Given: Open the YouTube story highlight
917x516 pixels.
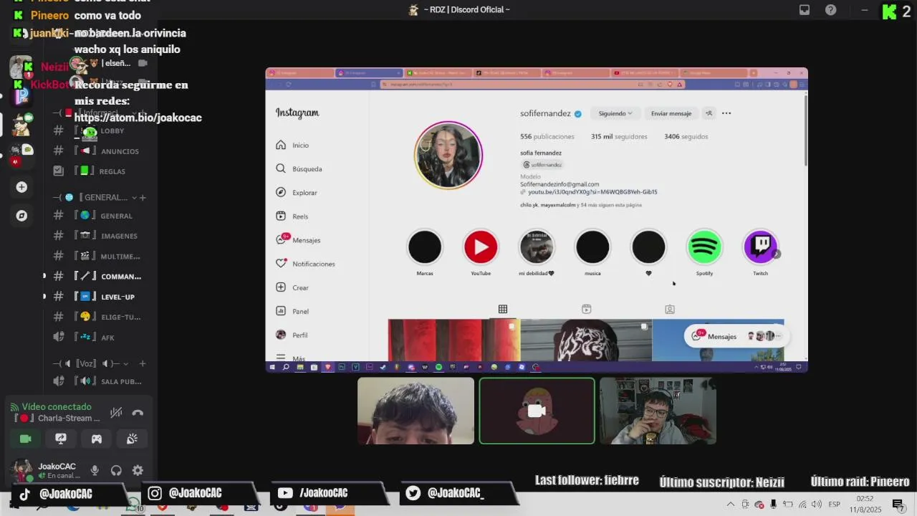Looking at the screenshot, I should tap(481, 247).
